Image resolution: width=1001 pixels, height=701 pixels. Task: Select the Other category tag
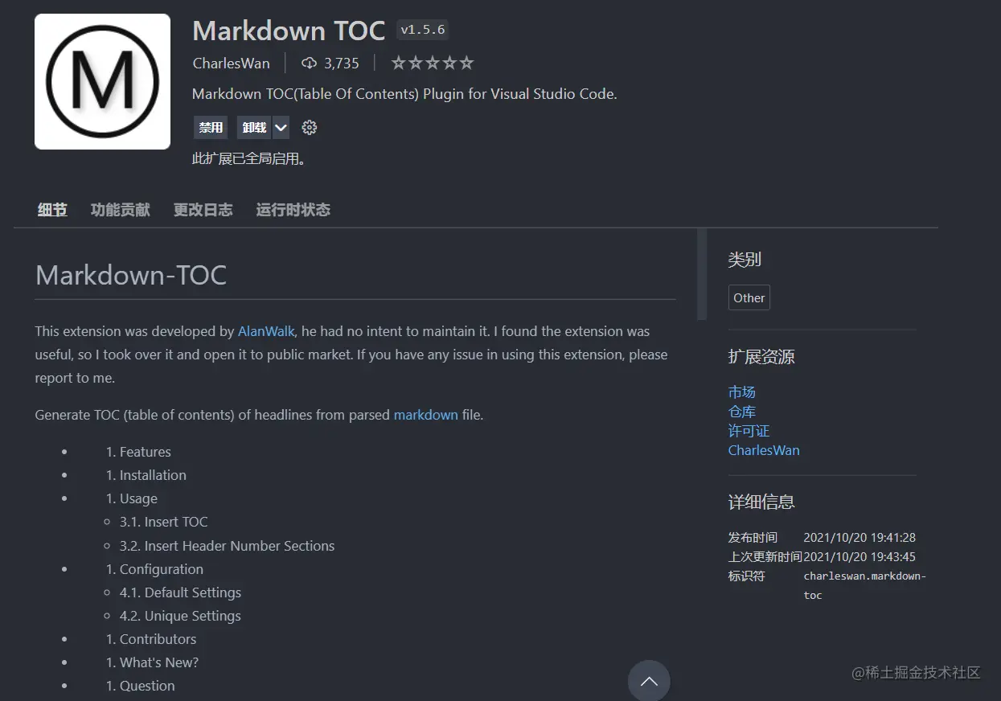(x=749, y=297)
